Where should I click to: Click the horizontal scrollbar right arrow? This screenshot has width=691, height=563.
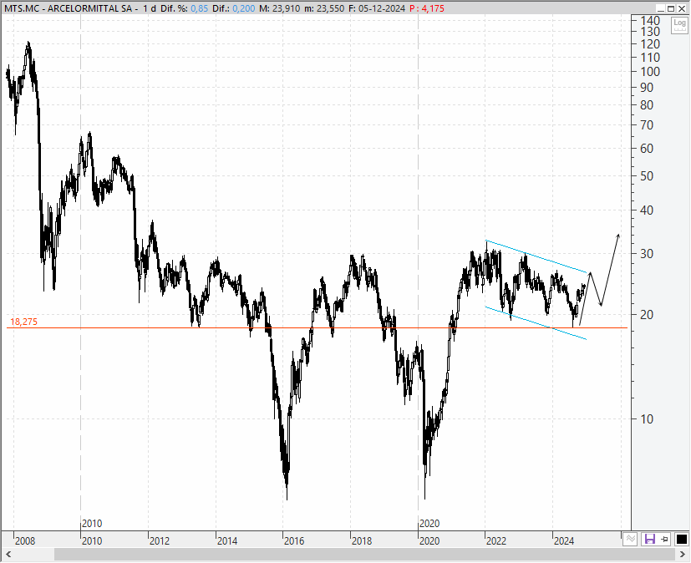[x=683, y=554]
